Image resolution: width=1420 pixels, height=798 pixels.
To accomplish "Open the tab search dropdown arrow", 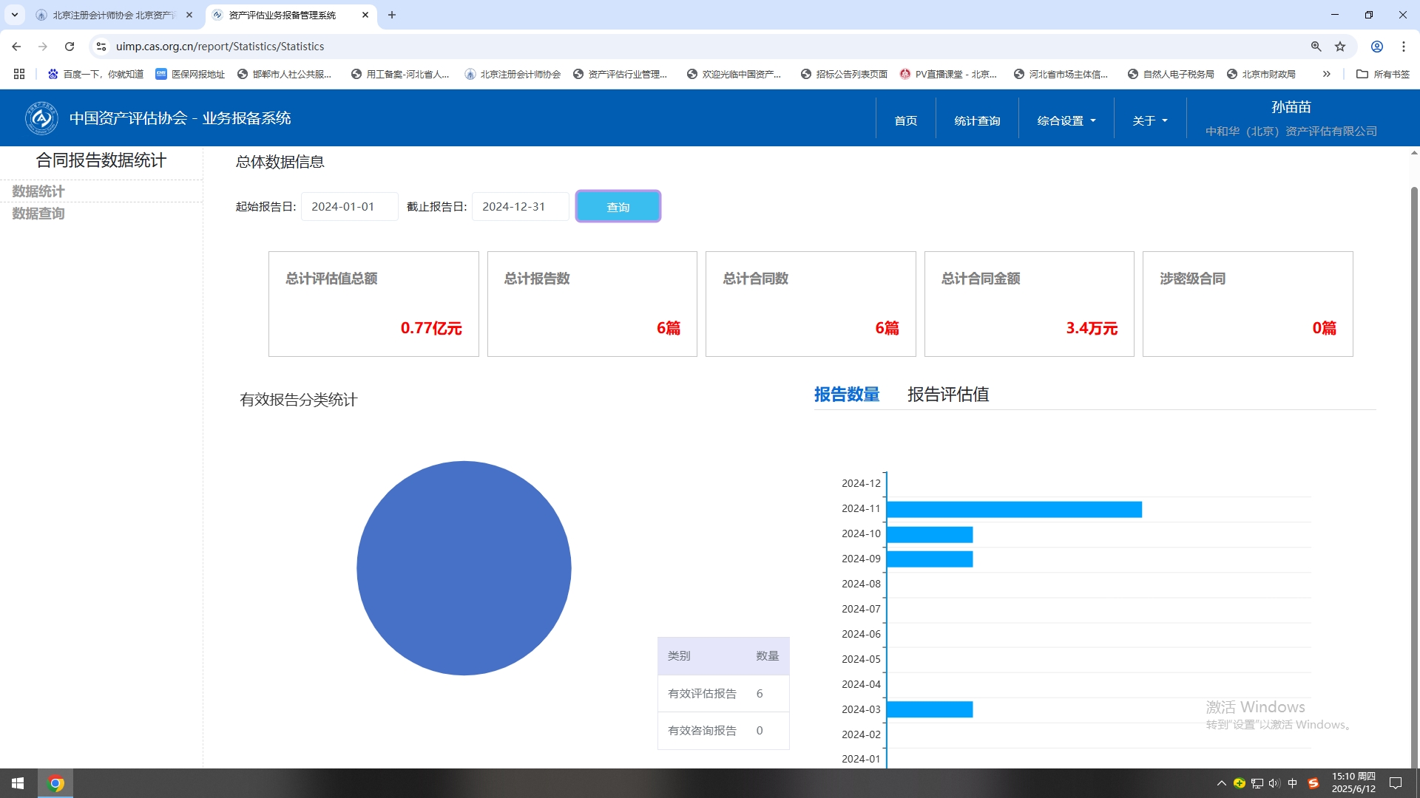I will (x=14, y=15).
